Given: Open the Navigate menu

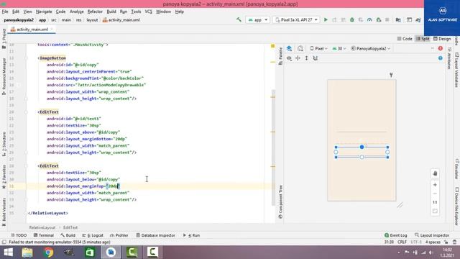Looking at the screenshot, I should pyautogui.click(x=44, y=12).
